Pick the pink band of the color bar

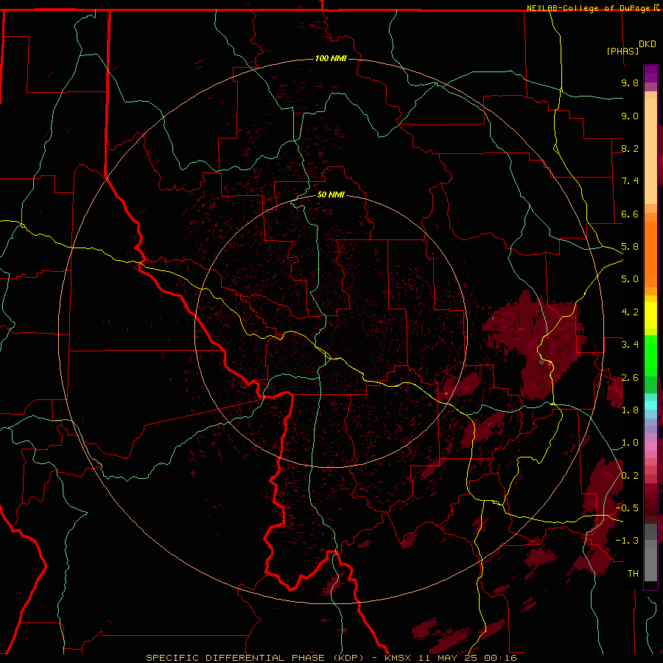tap(650, 446)
